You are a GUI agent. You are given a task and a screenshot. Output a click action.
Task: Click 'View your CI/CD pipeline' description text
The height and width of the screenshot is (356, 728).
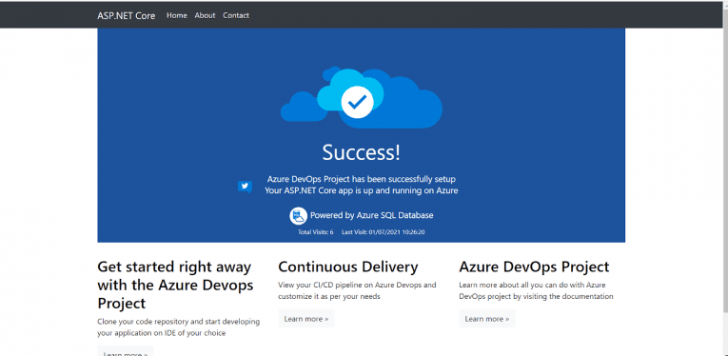point(357,290)
